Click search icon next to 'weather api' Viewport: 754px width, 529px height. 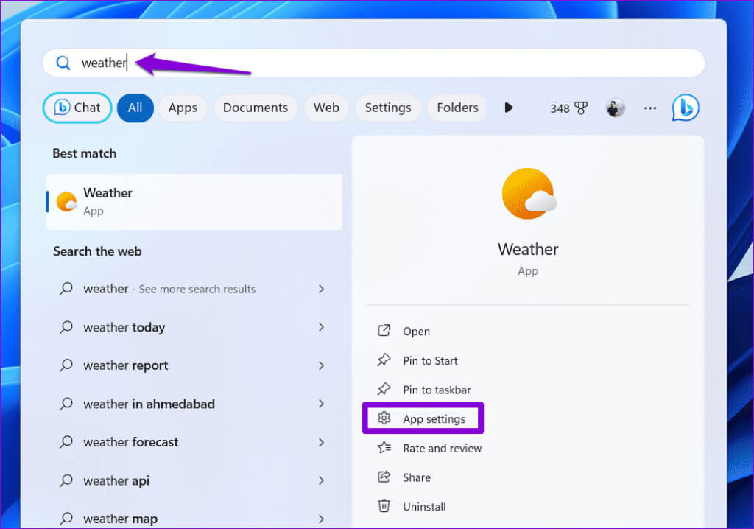(66, 480)
